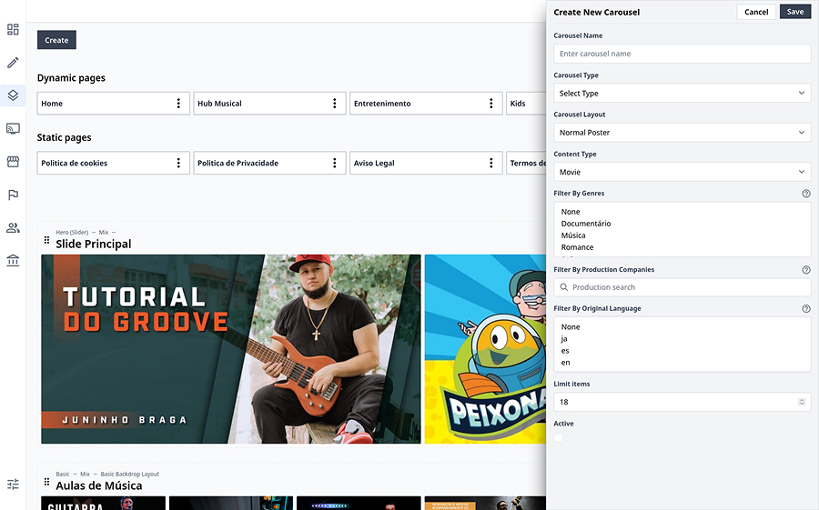
Task: Open the three-dot menu for Hub Musical
Action: [335, 104]
